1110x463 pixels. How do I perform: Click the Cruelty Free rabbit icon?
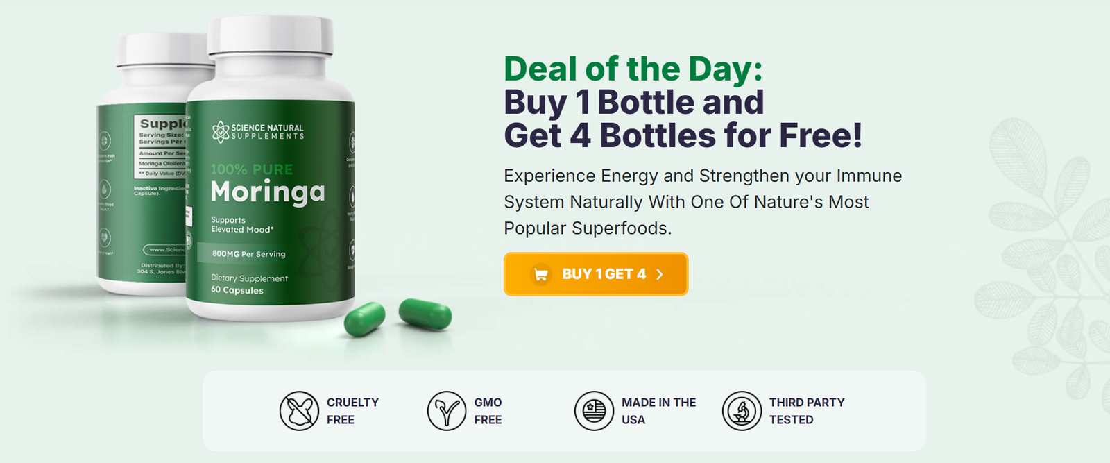click(x=299, y=411)
